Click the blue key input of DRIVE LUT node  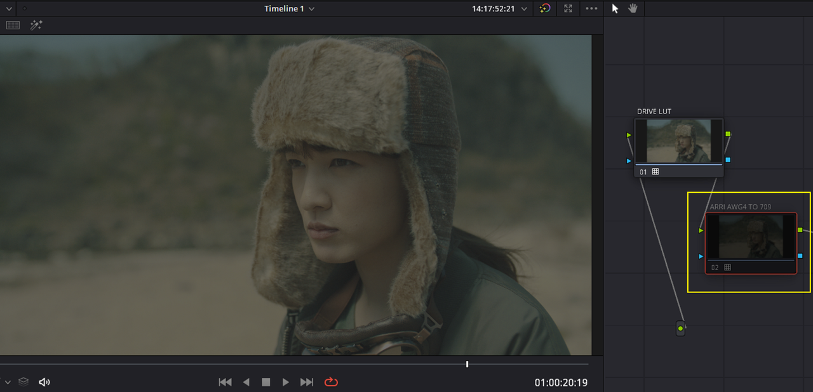629,161
